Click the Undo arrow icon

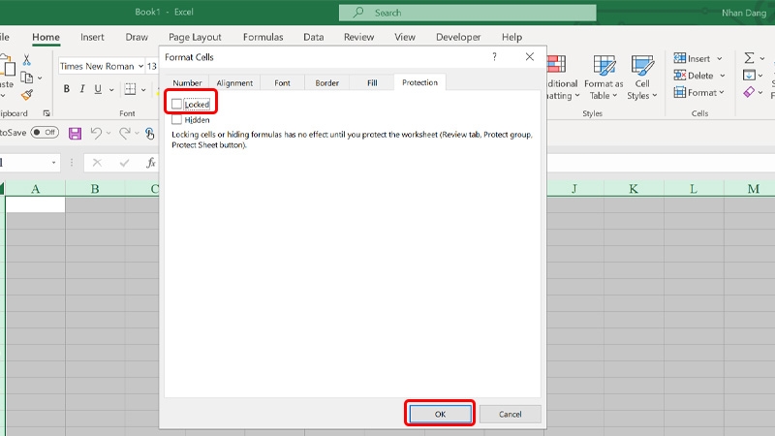click(x=96, y=133)
